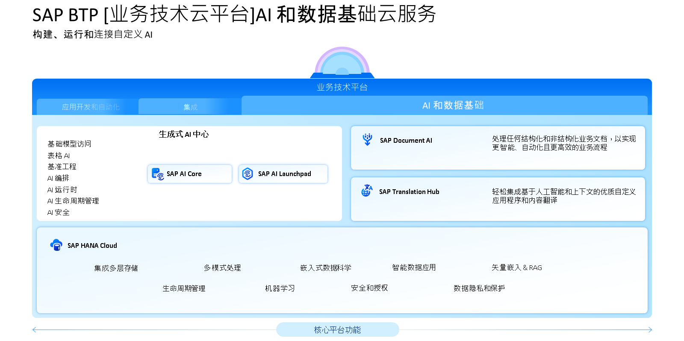This screenshot has width=684, height=341.
Task: Click the SAP Document AI icon
Action: point(367,139)
